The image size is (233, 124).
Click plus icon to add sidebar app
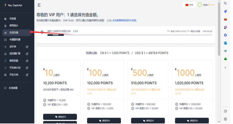click(225, 68)
